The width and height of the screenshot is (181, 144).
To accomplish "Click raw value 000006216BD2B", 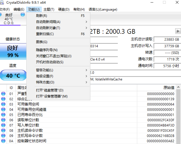I will pos(161,136).
